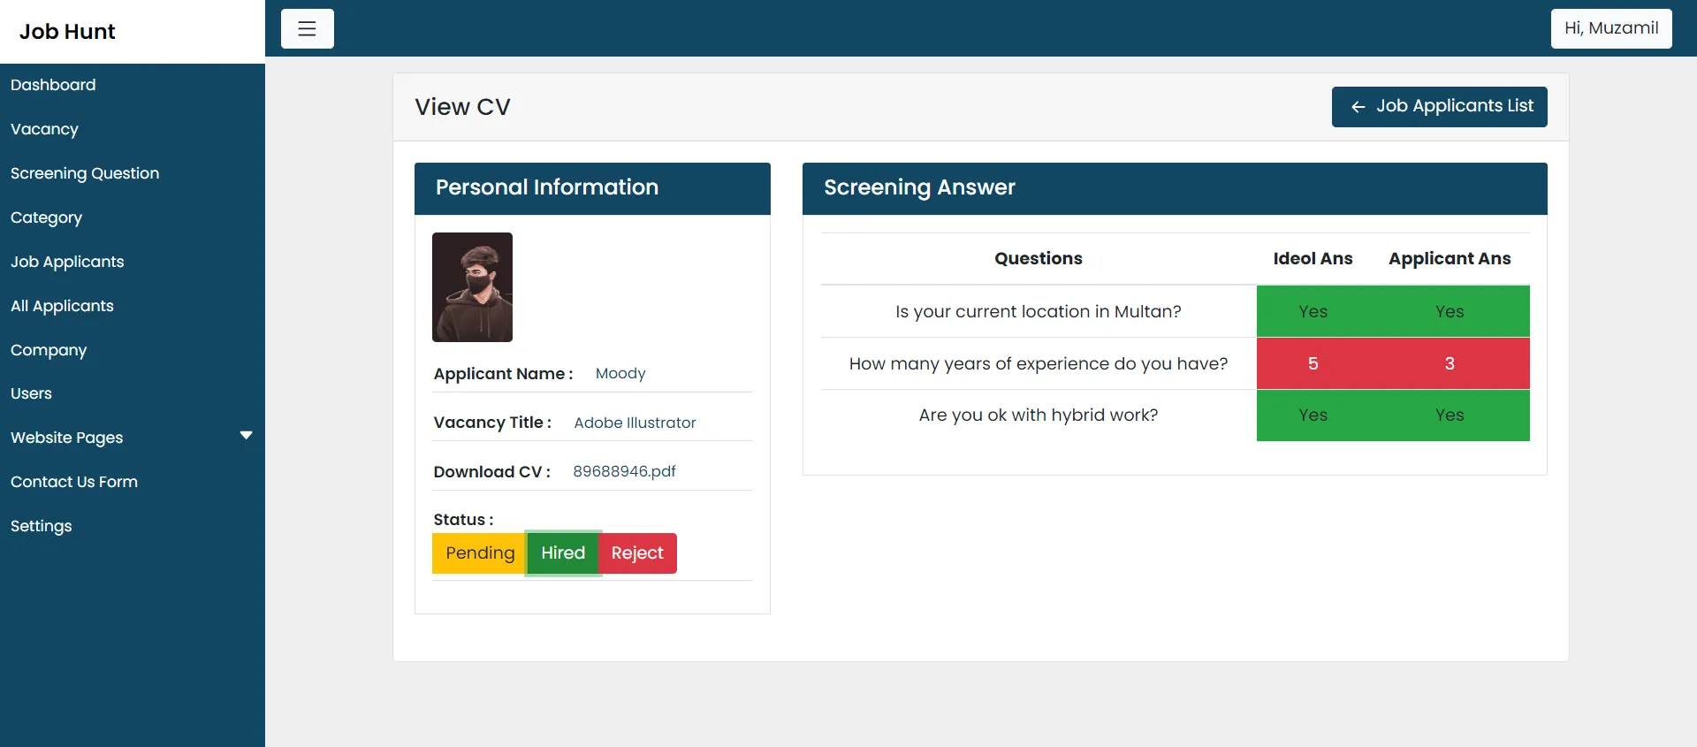Viewport: 1697px width, 747px height.
Task: Click the applicant profile photo
Action: [x=472, y=287]
